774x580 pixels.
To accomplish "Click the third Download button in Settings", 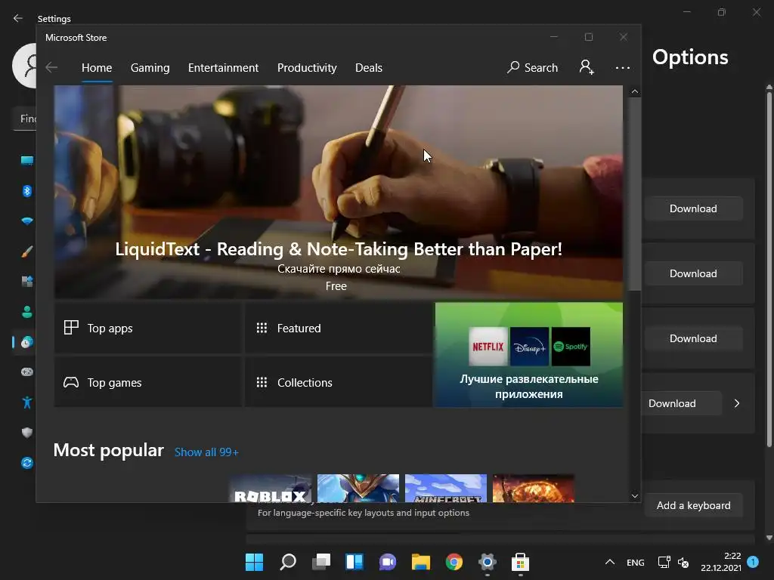I will click(x=693, y=338).
